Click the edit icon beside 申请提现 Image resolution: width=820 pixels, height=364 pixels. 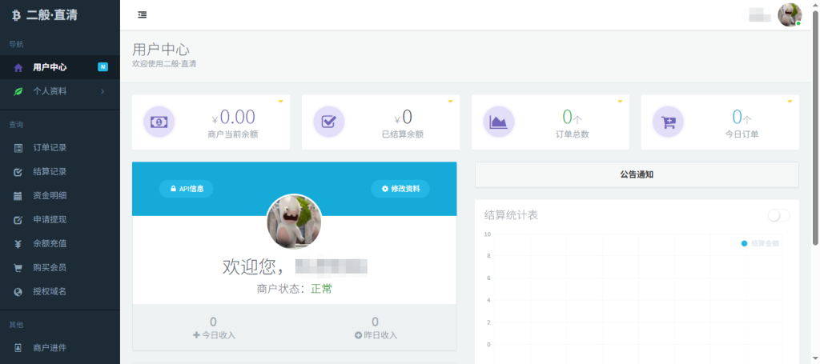click(x=18, y=220)
